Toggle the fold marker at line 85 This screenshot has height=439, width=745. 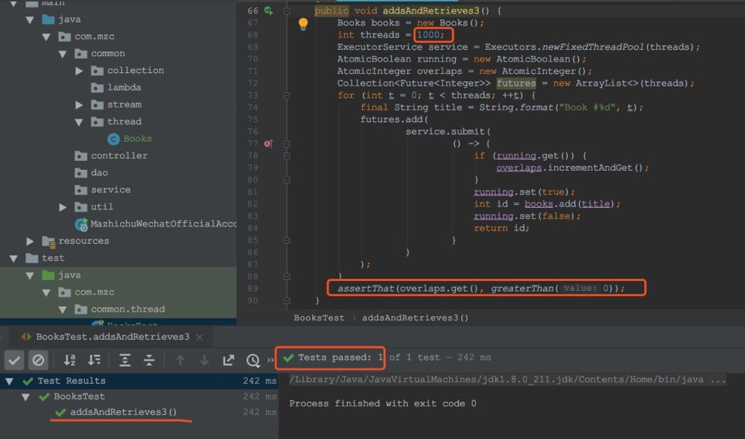[287, 241]
